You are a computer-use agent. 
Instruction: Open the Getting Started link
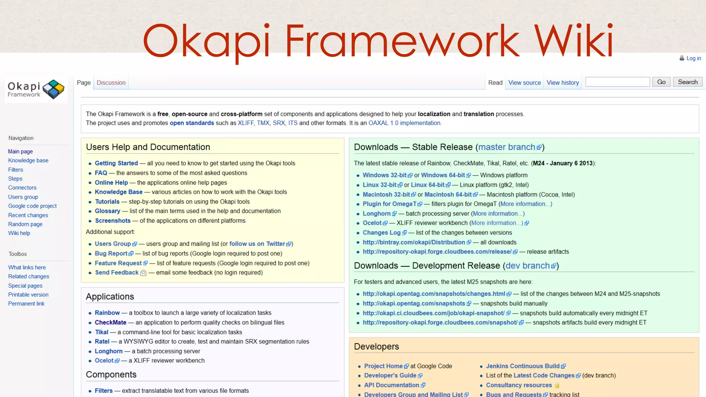pos(116,163)
